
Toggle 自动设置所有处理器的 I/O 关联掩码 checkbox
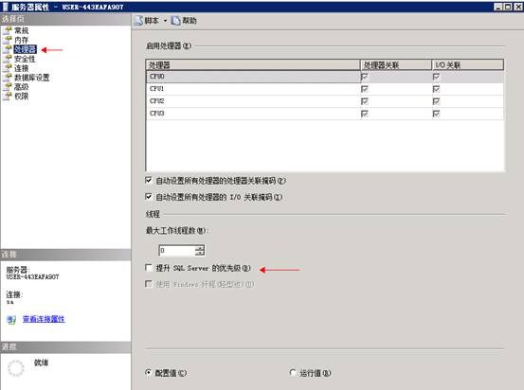149,197
